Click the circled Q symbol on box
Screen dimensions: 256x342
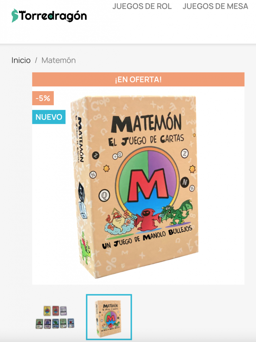(104, 195)
